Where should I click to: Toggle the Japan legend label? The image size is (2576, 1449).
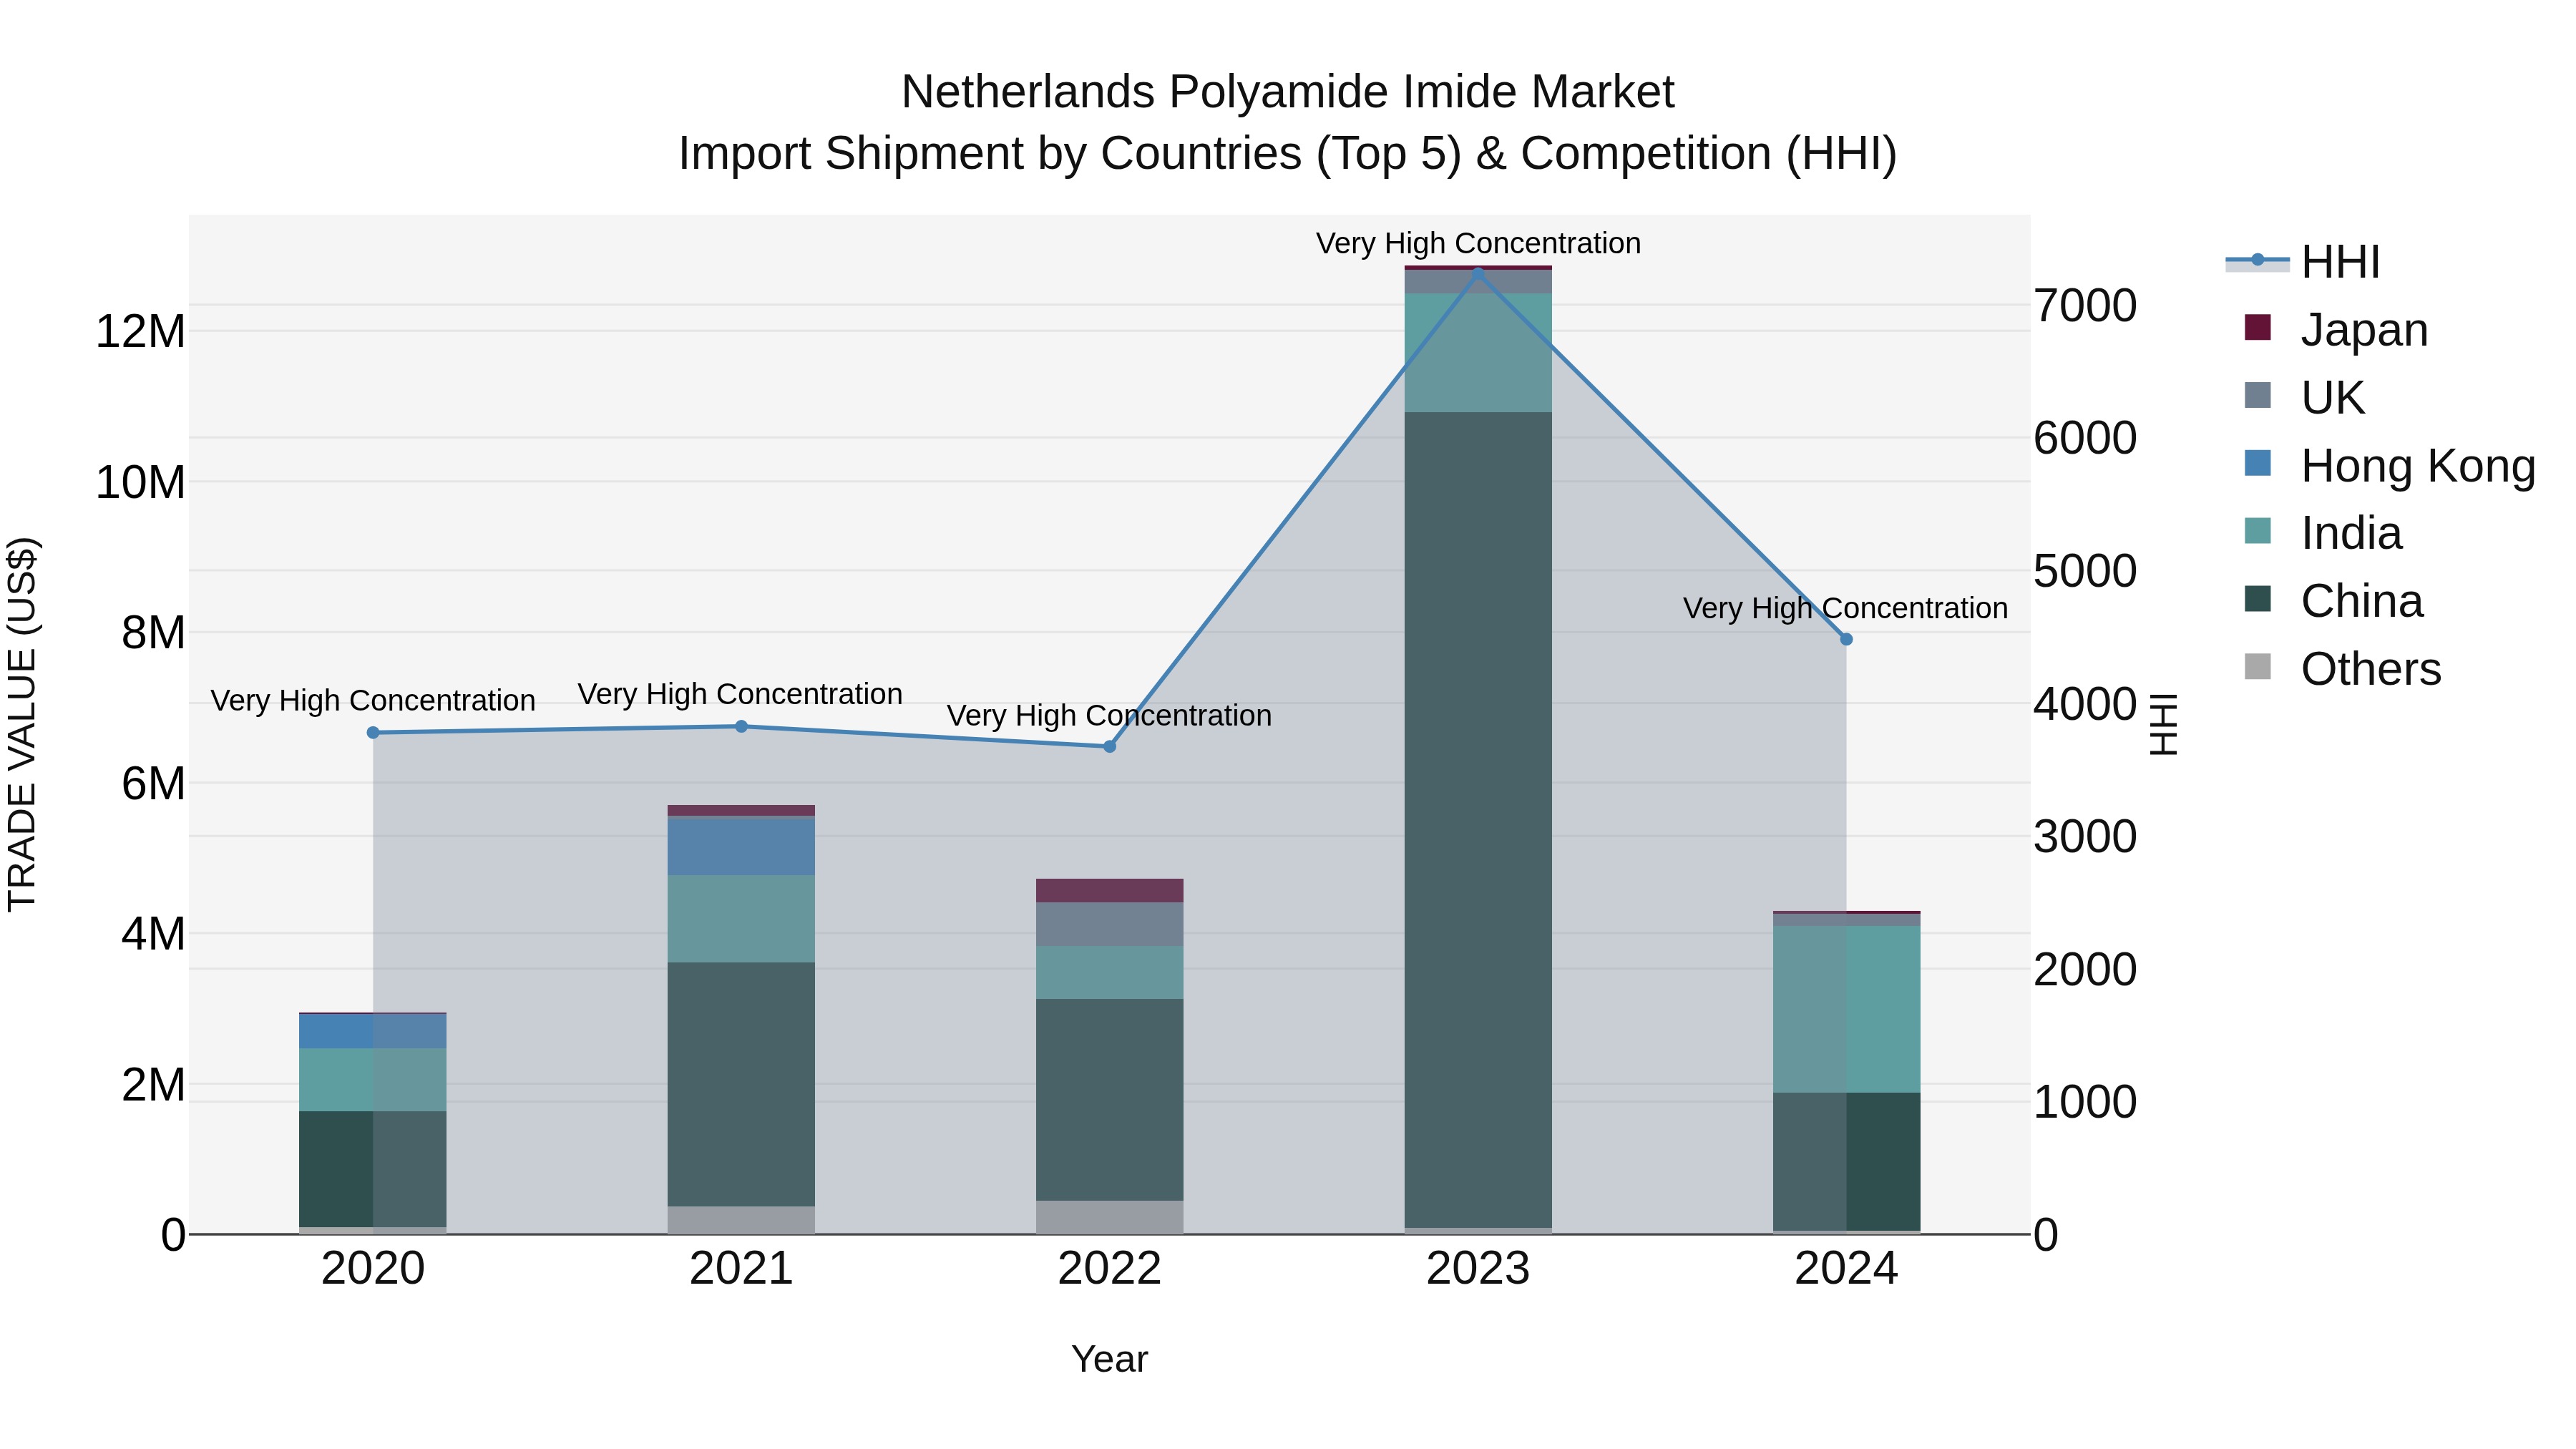[2364, 330]
